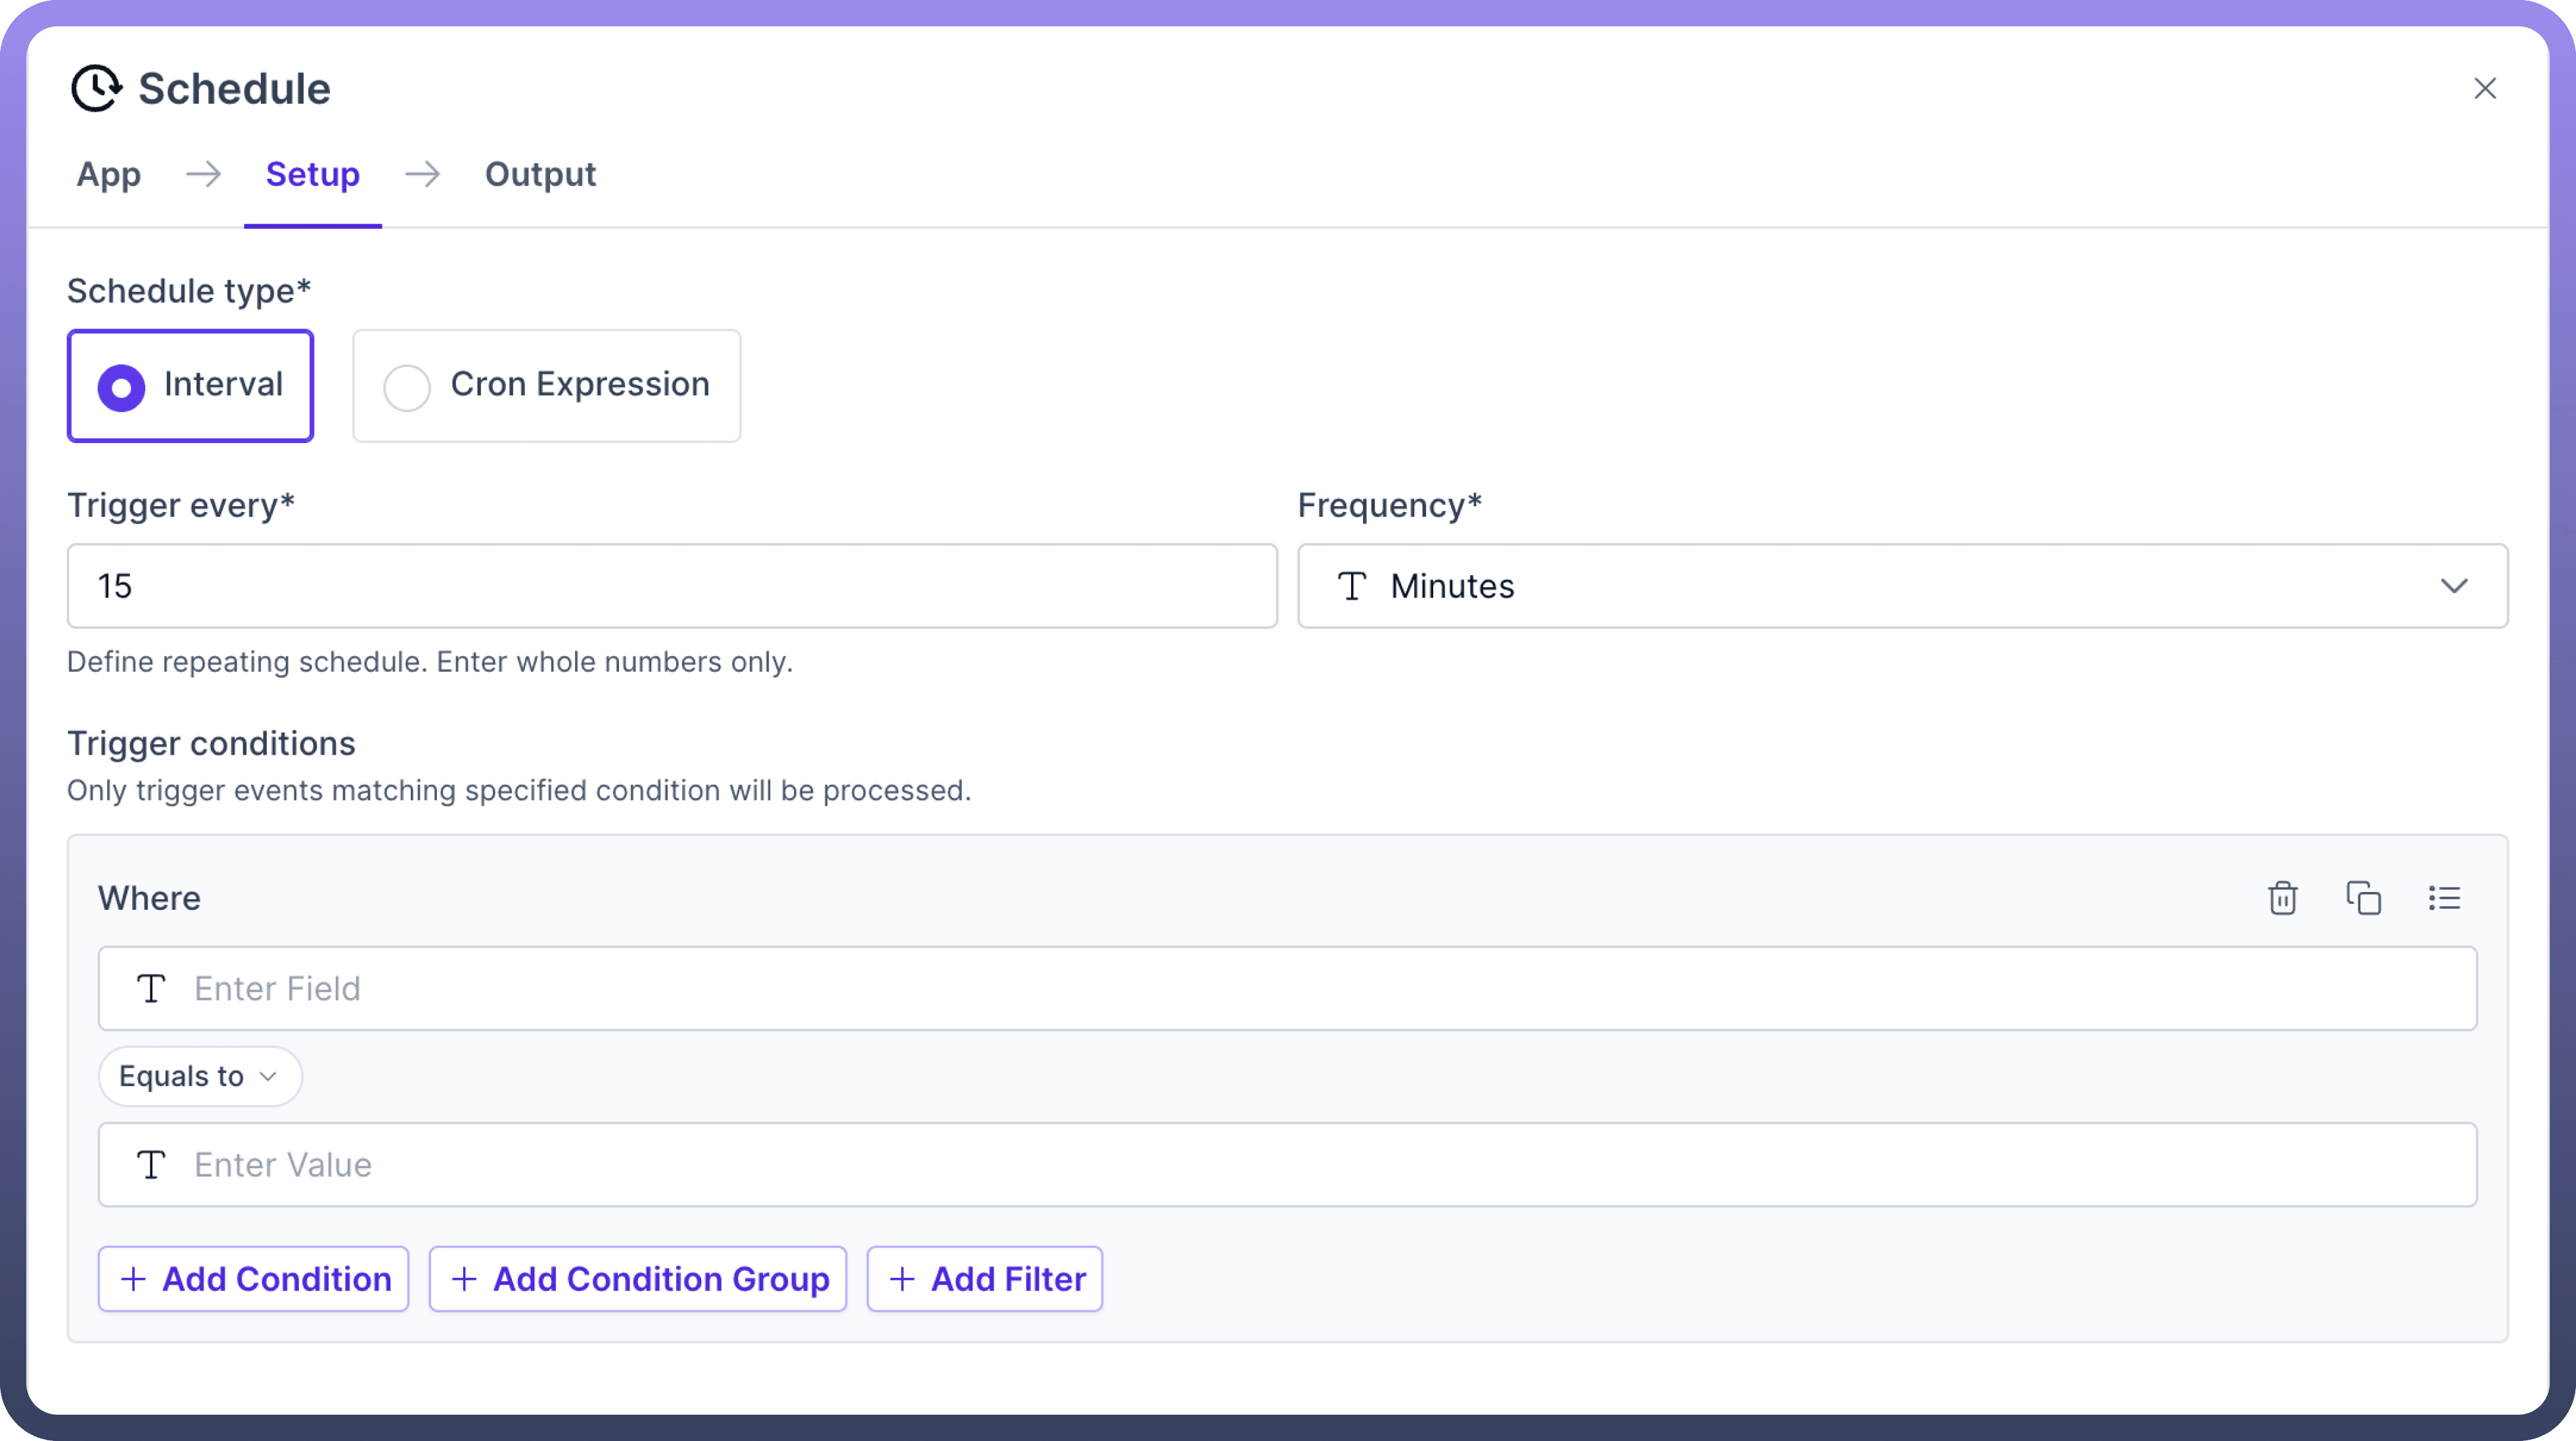The height and width of the screenshot is (1441, 2576).
Task: Expand the Equals to operator dropdown
Action: click(x=200, y=1077)
